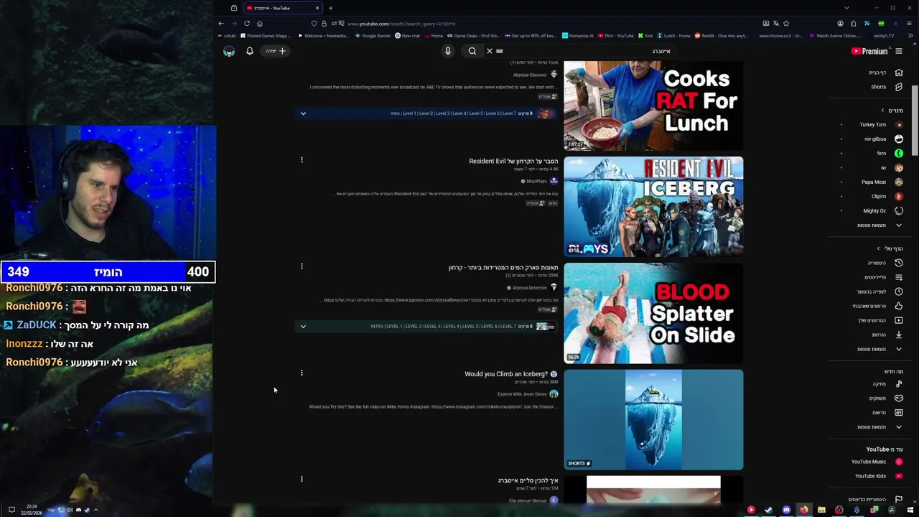Open Downloads arrow icon in sidebar
The height and width of the screenshot is (517, 919).
point(899,335)
